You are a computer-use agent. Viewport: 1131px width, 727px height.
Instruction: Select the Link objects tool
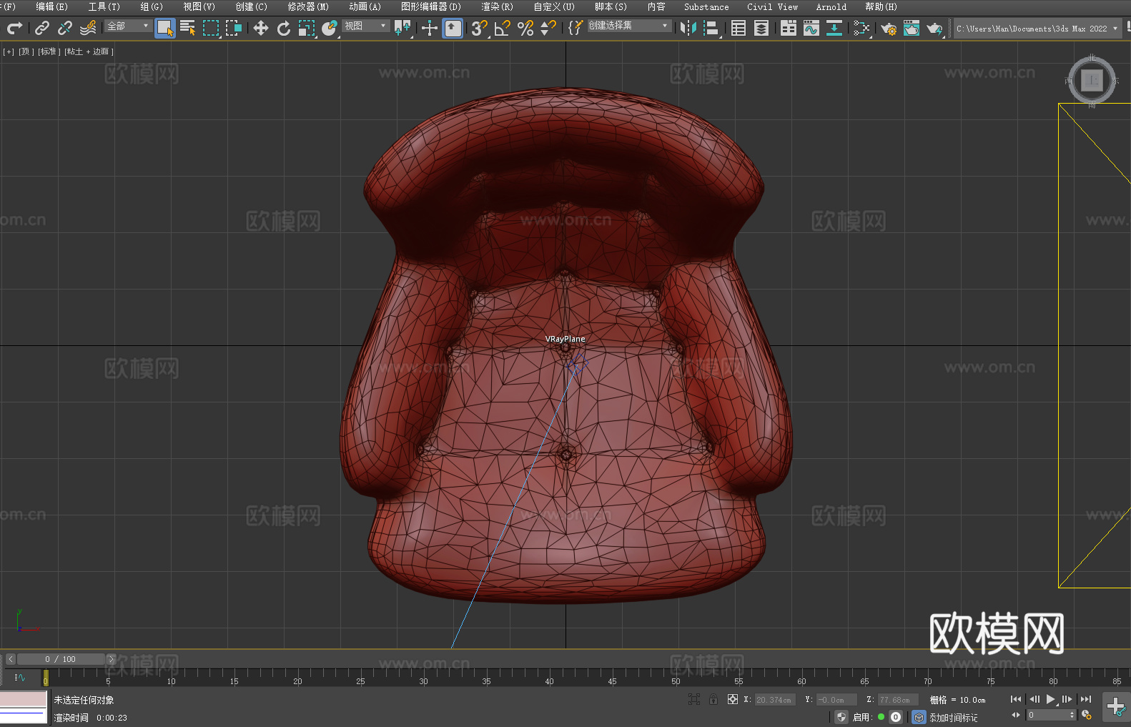tap(42, 28)
